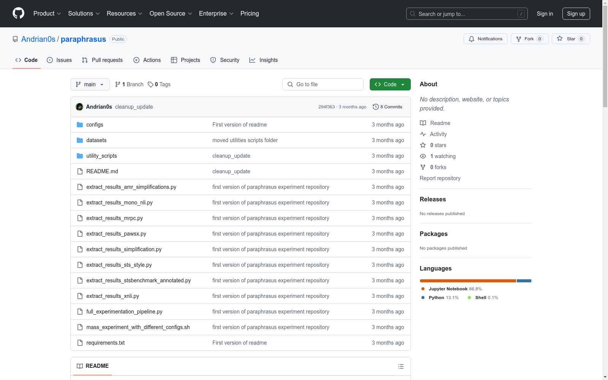Open mass_experiment_with_different_configs.sh file
Image resolution: width=608 pixels, height=380 pixels.
click(x=138, y=327)
